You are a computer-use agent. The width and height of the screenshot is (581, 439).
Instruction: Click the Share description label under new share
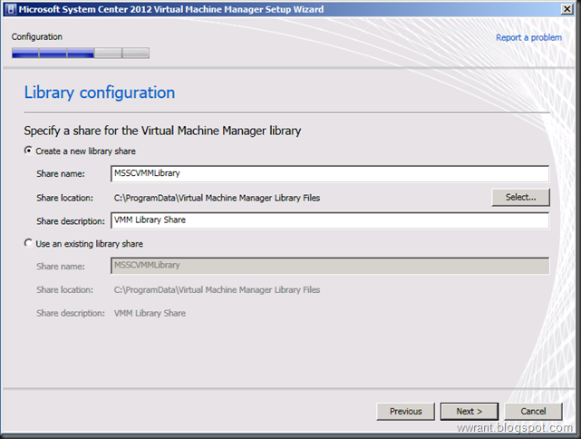pos(71,220)
